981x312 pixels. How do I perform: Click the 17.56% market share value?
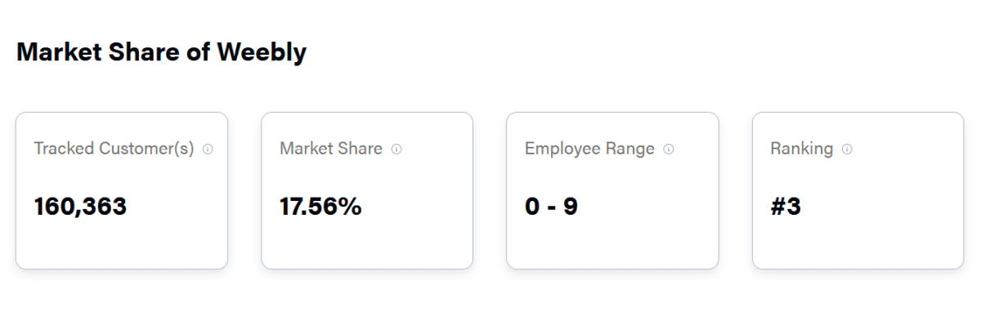tap(320, 207)
